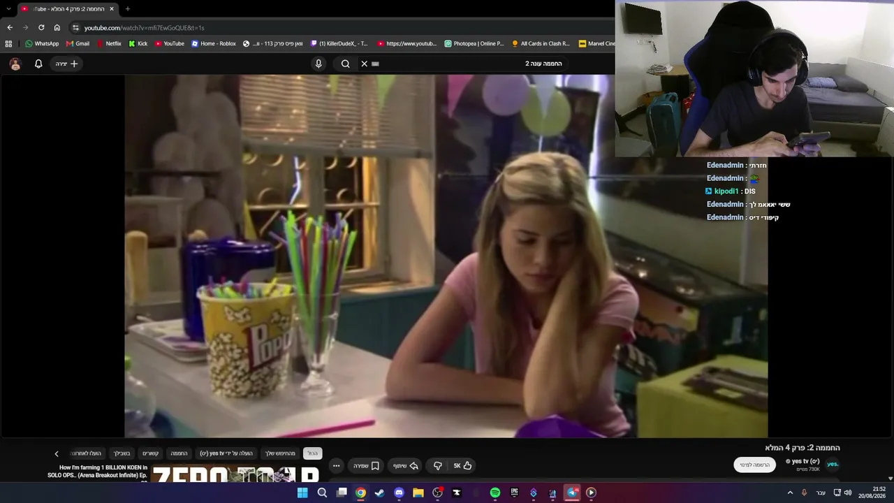Open the WhatsApp bookmark
The height and width of the screenshot is (503, 894).
[x=42, y=43]
